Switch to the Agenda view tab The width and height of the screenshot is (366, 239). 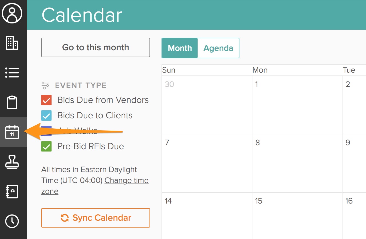(x=218, y=48)
